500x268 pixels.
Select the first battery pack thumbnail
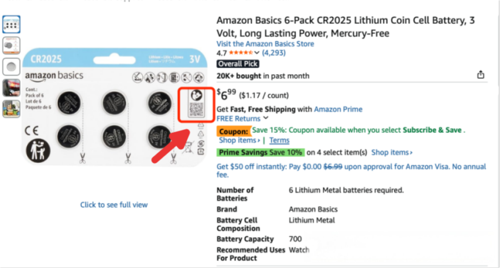point(11,24)
